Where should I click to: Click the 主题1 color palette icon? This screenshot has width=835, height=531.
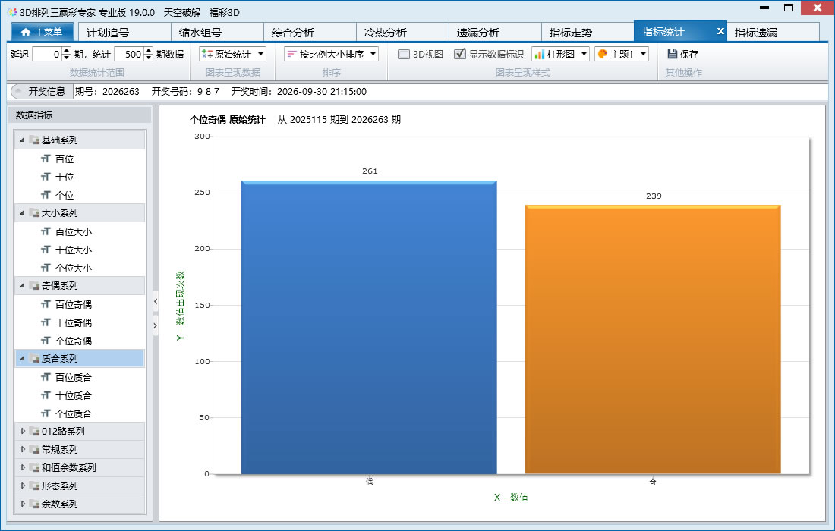click(603, 55)
